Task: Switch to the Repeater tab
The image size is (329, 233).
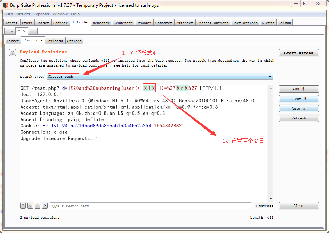Action: (x=101, y=23)
